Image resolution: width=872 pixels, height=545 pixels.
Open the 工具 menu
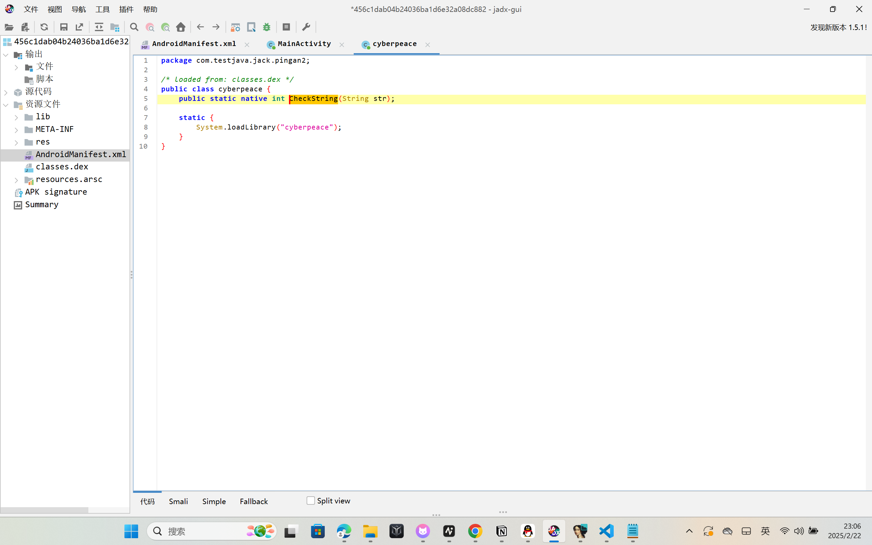pyautogui.click(x=102, y=9)
